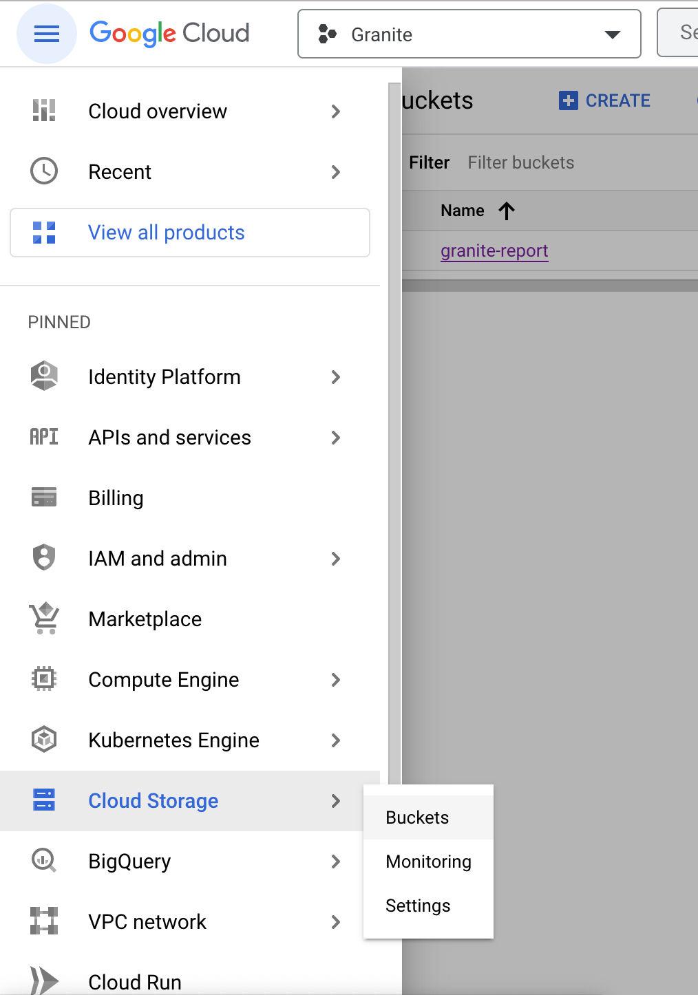Open the Granite project selector dropdown
This screenshot has height=995, width=698.
pos(469,34)
